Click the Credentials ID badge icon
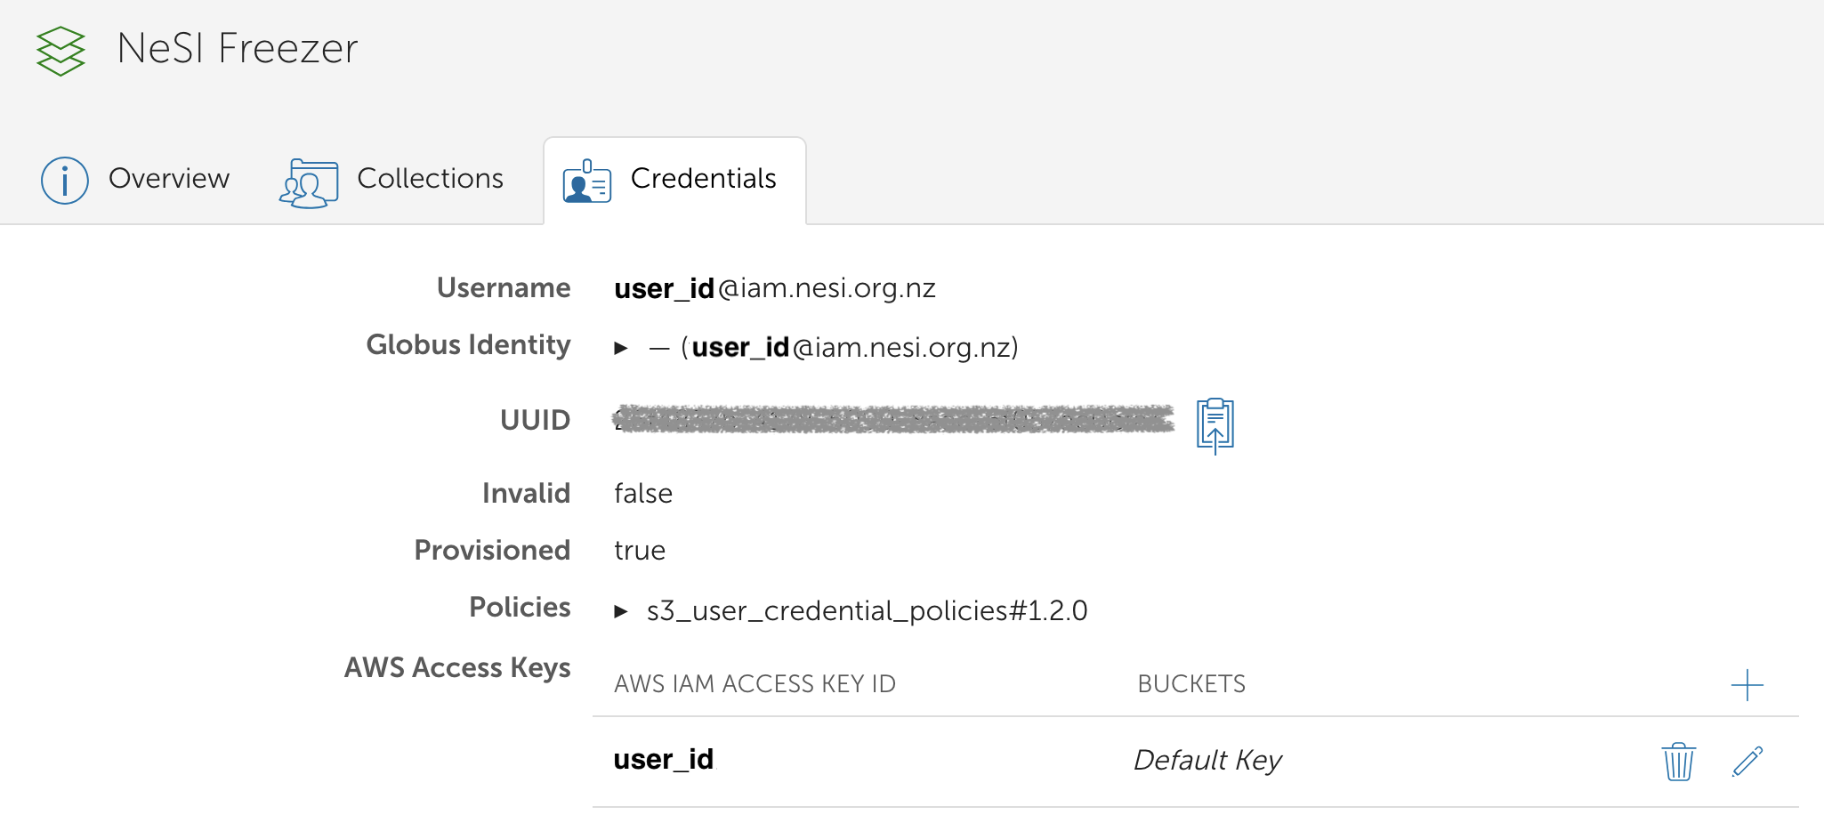 [x=586, y=181]
